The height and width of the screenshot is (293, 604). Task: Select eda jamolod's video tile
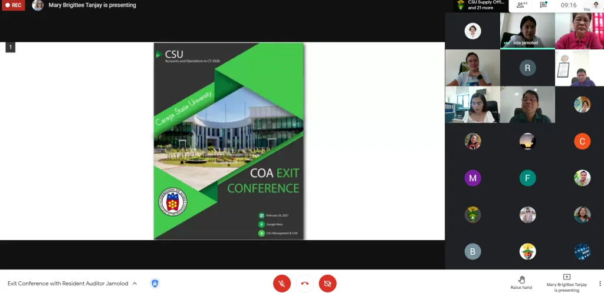click(527, 31)
